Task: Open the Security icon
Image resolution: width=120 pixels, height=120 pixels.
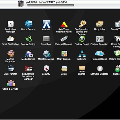Action: click(x=46, y=68)
